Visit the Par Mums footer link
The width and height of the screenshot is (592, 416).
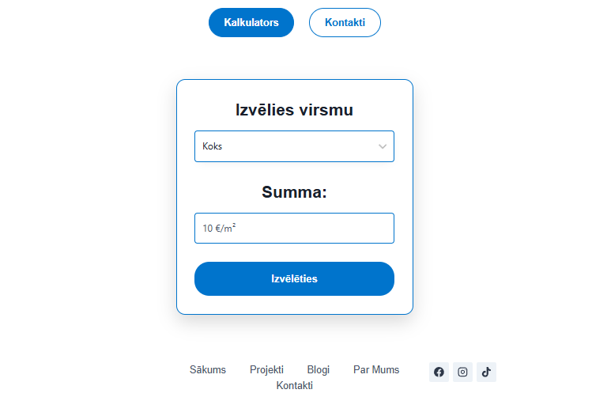pyautogui.click(x=376, y=369)
